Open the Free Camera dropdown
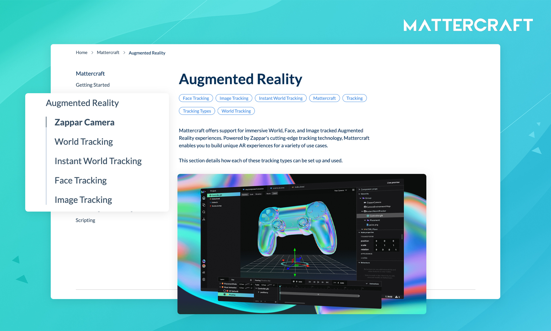551x331 pixels. [341, 190]
